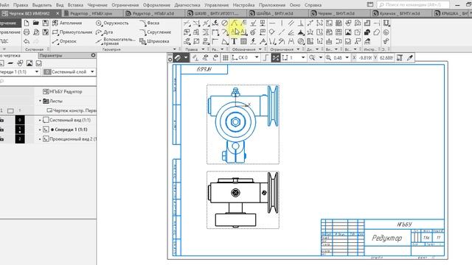Click the Y coordinate field
The image size is (472, 265).
pos(386,57)
